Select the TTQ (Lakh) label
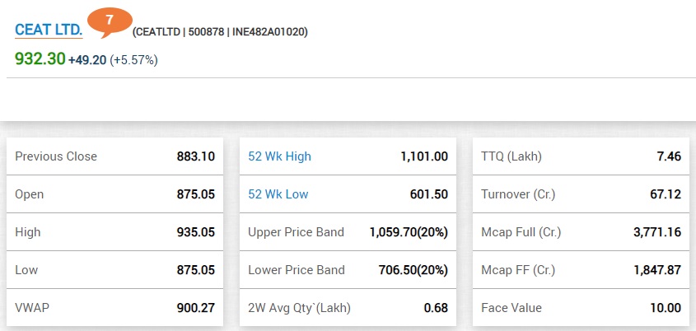 [x=511, y=156]
